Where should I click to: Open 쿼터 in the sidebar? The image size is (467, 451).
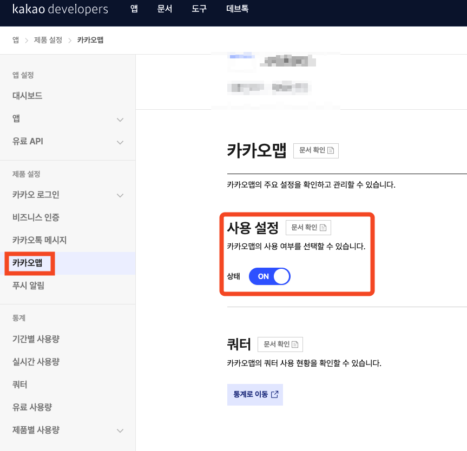point(19,384)
